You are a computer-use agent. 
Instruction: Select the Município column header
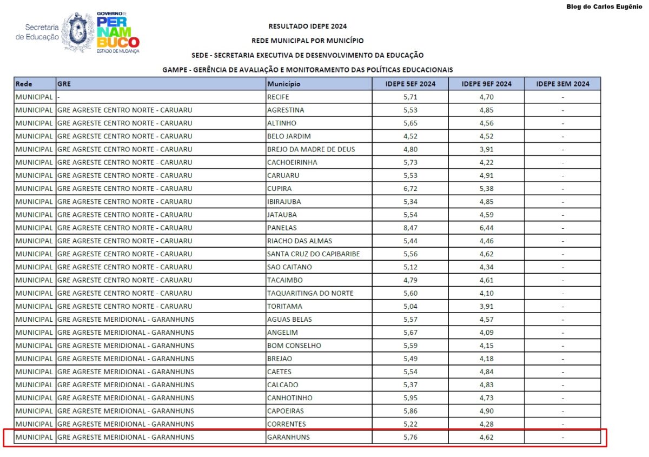click(x=283, y=84)
